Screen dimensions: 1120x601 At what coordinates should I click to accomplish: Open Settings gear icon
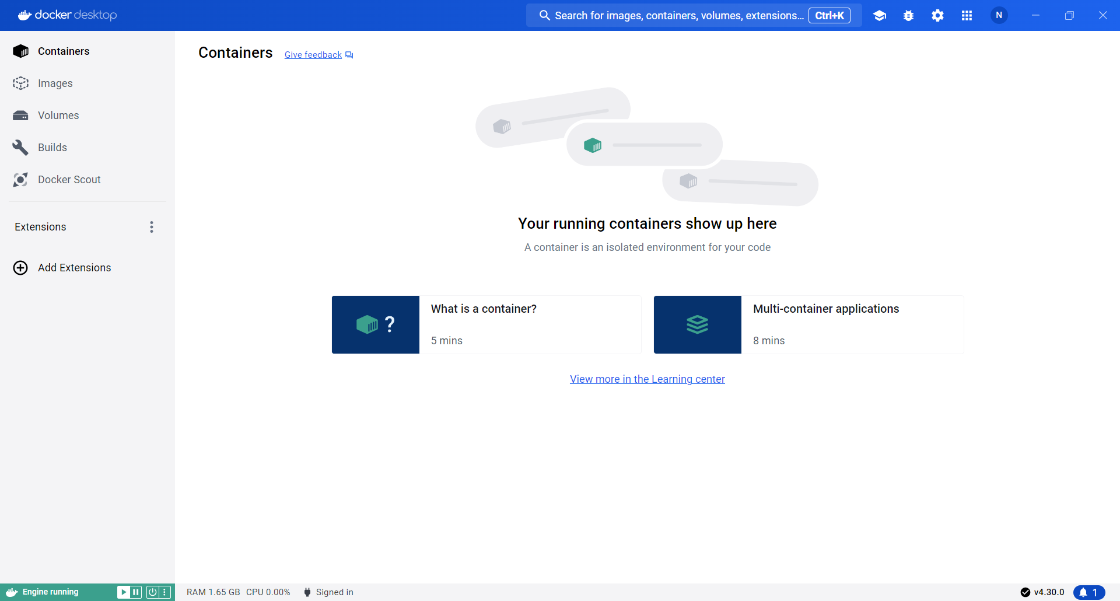(x=937, y=16)
